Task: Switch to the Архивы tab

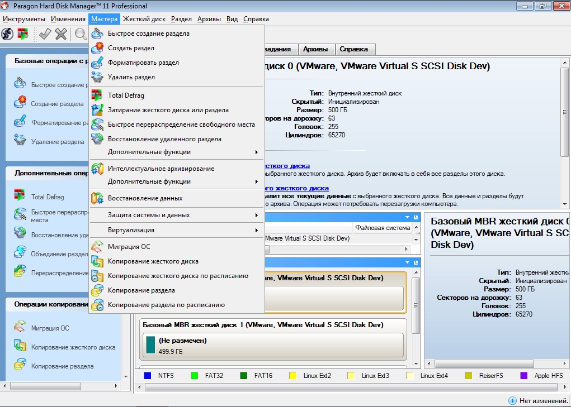Action: tap(315, 49)
